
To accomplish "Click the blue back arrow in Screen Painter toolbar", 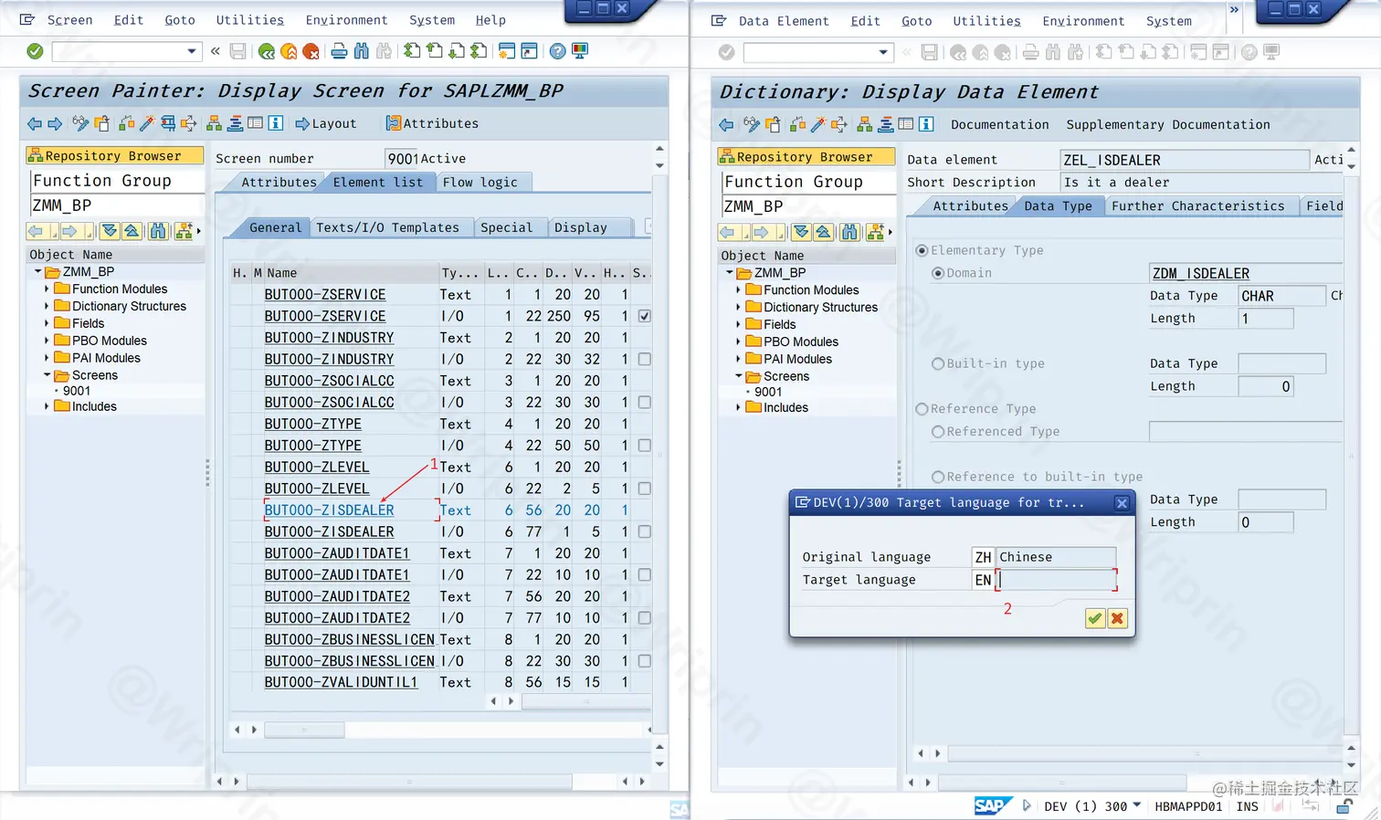I will coord(35,123).
